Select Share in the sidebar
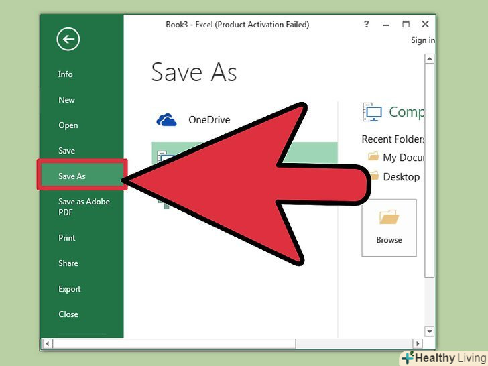488x366 pixels. coord(68,263)
